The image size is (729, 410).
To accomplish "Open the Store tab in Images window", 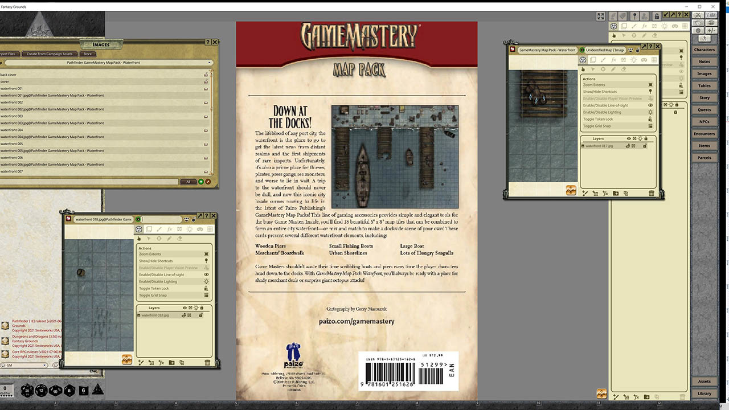I will point(87,54).
